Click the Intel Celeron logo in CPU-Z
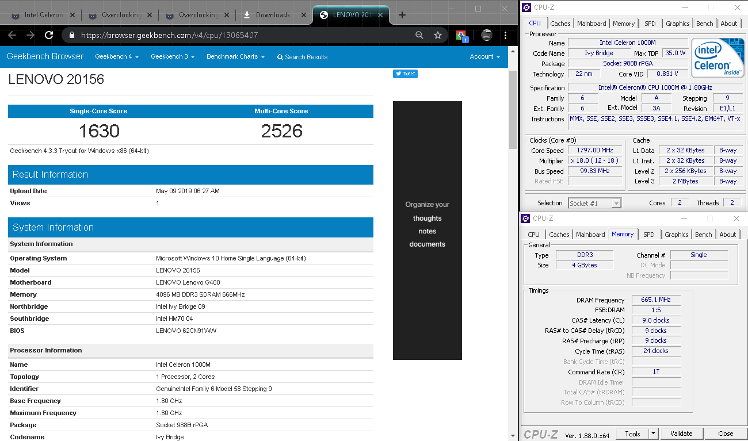Screen dimensions: 748x441 717,59
